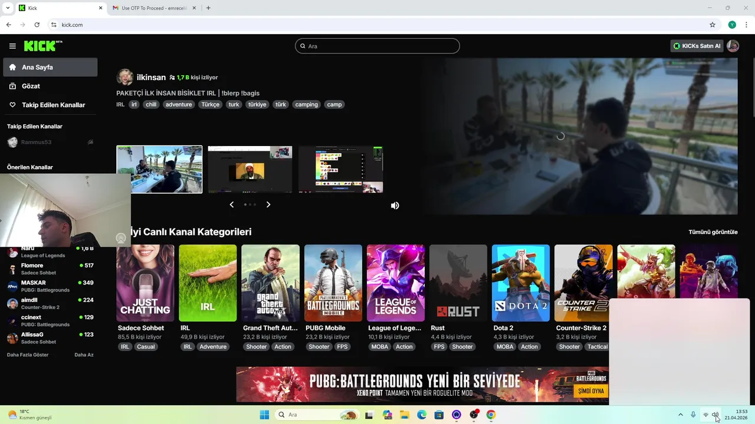
Task: Mute the featured stream with speaker icon
Action: [x=395, y=206]
